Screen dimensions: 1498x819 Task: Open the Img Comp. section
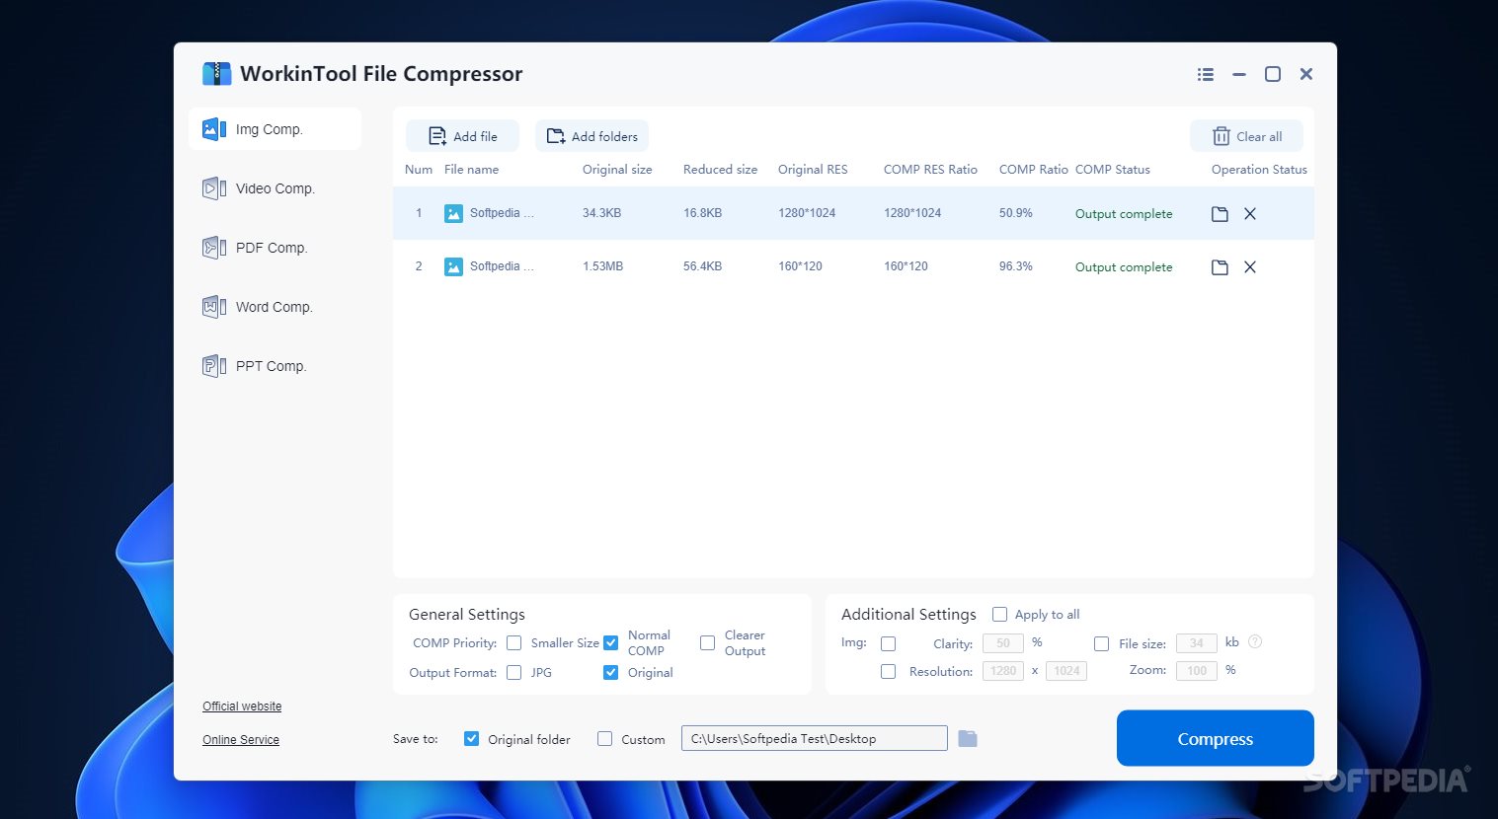[x=275, y=129]
